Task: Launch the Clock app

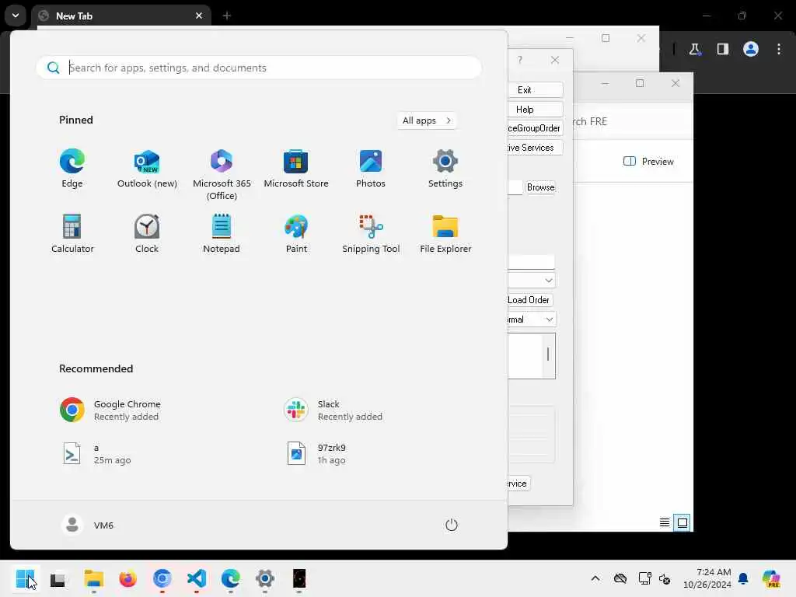Action: pyautogui.click(x=147, y=233)
